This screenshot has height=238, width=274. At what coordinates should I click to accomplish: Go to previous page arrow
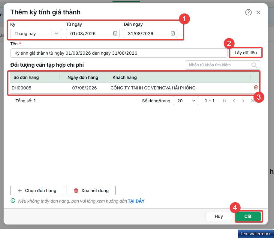[234, 101]
